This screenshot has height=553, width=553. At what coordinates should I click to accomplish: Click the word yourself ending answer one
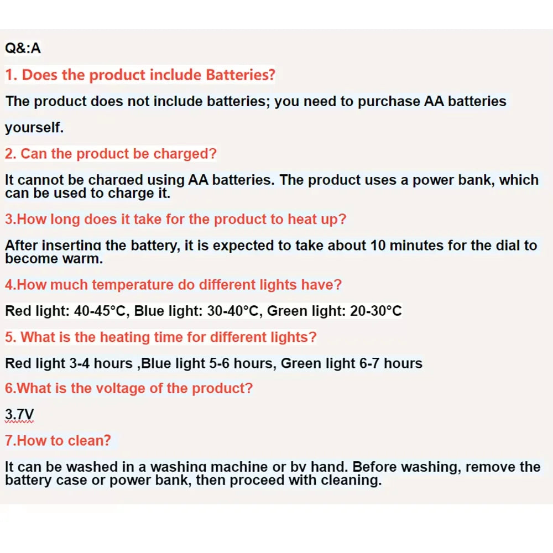click(x=34, y=127)
